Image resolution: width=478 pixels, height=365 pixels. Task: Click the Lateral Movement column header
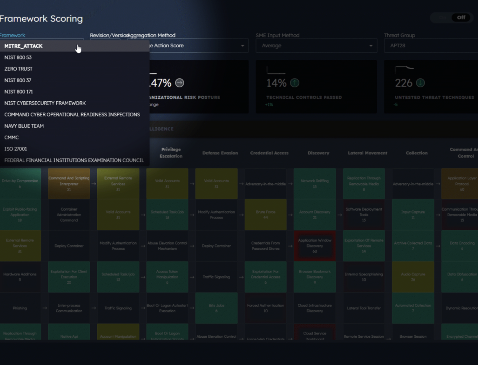click(x=367, y=153)
